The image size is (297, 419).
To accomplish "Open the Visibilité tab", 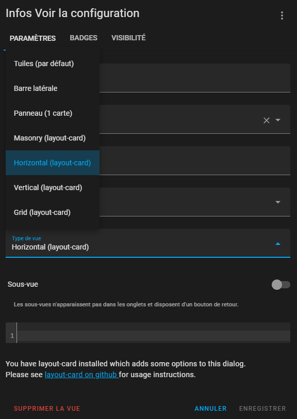I will point(128,38).
